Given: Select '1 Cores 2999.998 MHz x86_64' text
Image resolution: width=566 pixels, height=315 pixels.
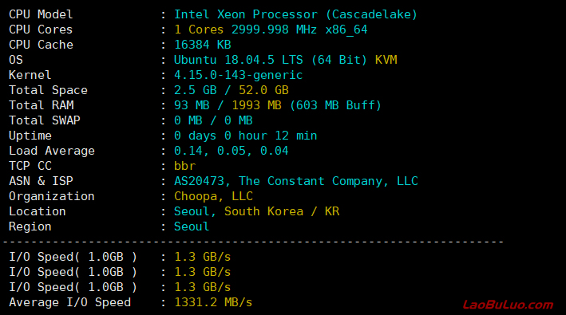Looking at the screenshot, I should pyautogui.click(x=271, y=30).
